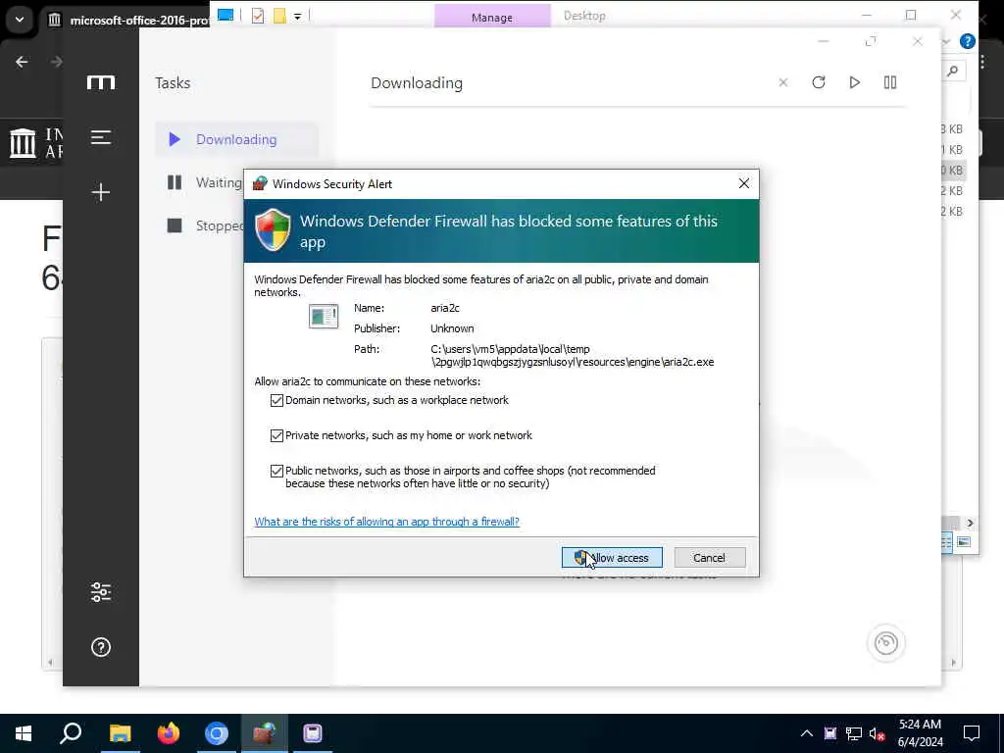The image size is (1004, 753).
Task: Click firewall alert taskbar icon
Action: tap(264, 733)
